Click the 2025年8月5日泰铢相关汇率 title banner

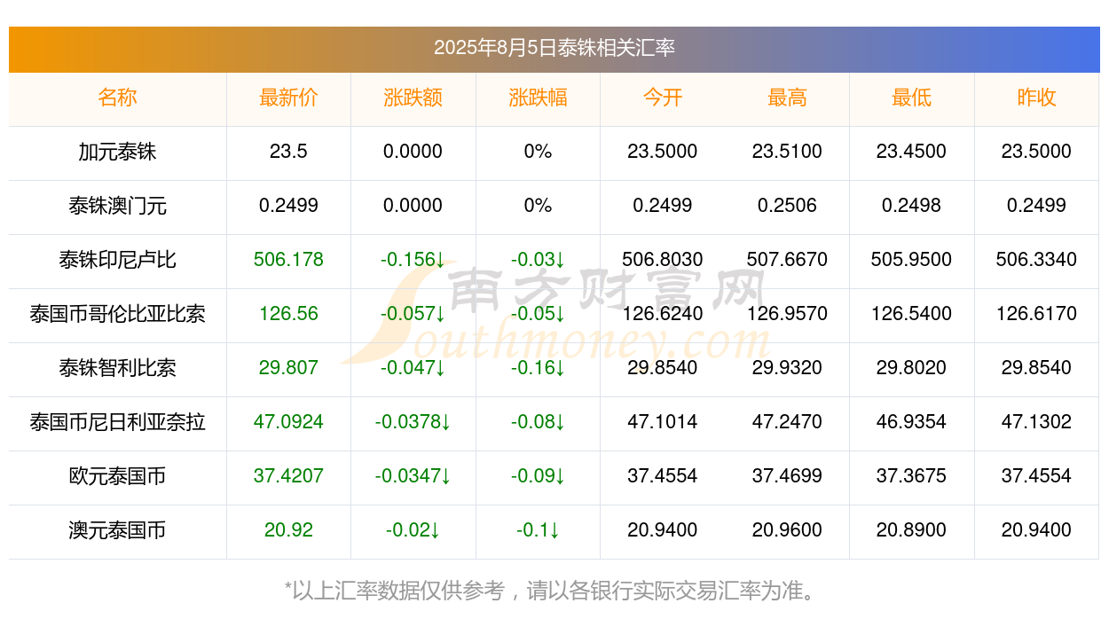554,49
